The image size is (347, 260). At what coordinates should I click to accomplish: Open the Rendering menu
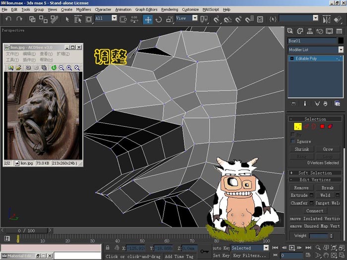(170, 9)
